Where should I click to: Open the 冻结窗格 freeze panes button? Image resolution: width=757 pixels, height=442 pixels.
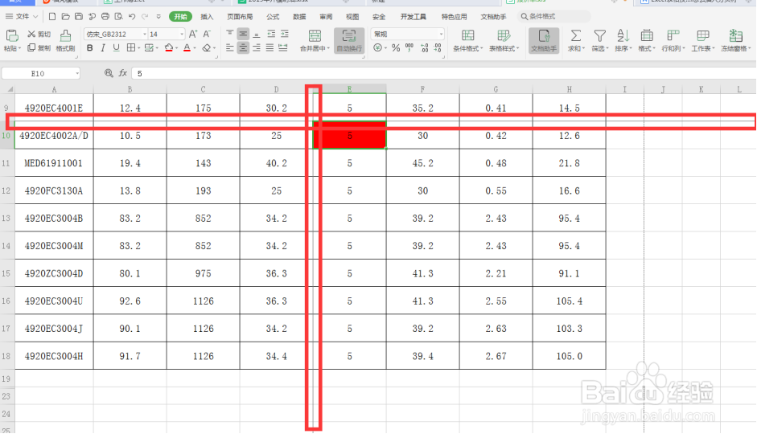pyautogui.click(x=735, y=40)
